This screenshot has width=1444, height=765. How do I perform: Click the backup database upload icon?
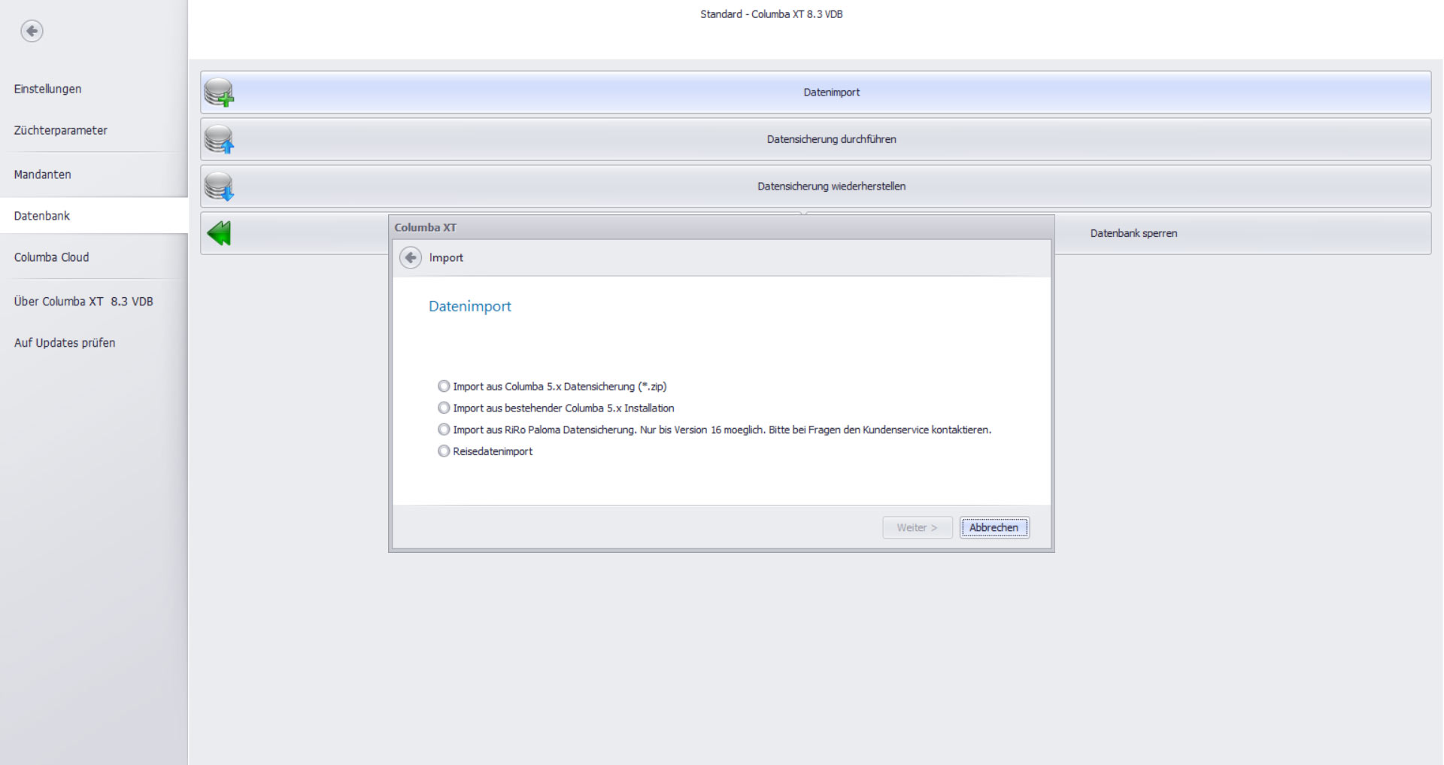click(219, 140)
